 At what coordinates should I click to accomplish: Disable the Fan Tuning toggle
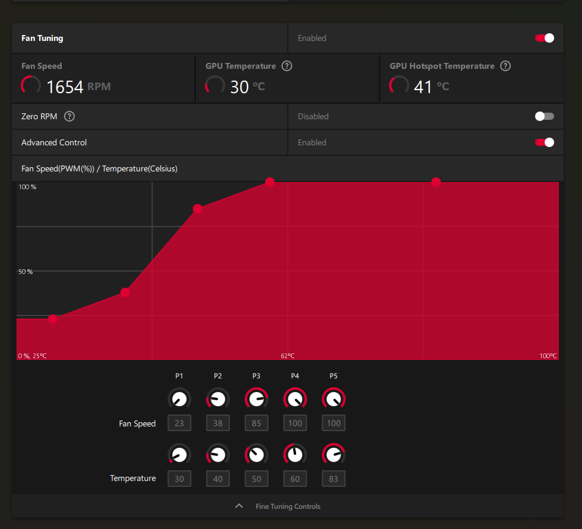click(545, 38)
